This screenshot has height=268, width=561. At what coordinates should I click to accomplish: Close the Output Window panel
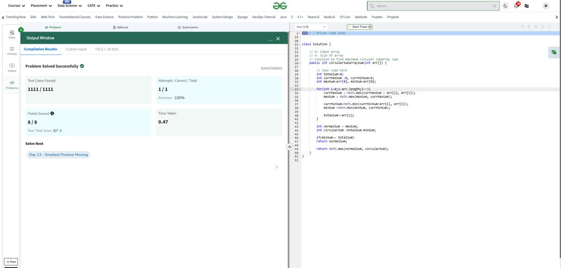(278, 38)
